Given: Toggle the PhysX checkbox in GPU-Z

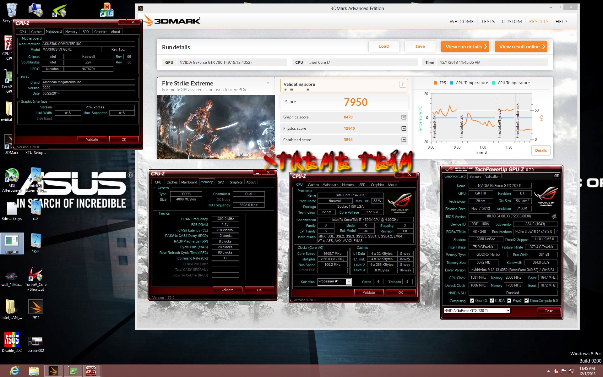Looking at the screenshot, I should [x=509, y=301].
